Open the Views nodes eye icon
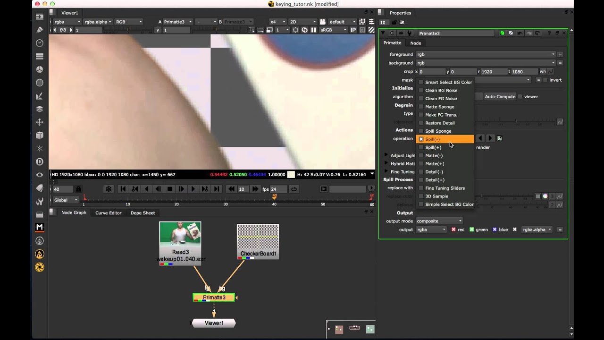This screenshot has width=604, height=340. [x=40, y=175]
